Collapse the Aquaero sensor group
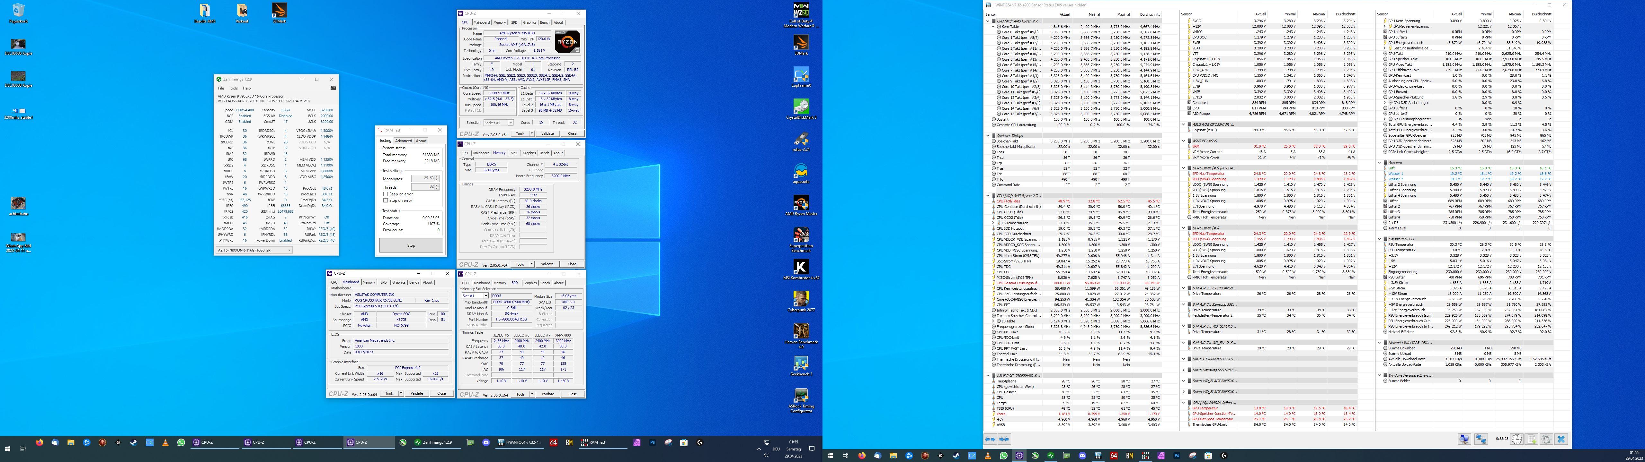1645x462 pixels. pyautogui.click(x=1380, y=163)
